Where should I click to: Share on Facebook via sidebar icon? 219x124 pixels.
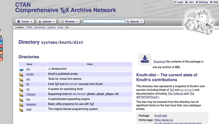tap(1, 40)
